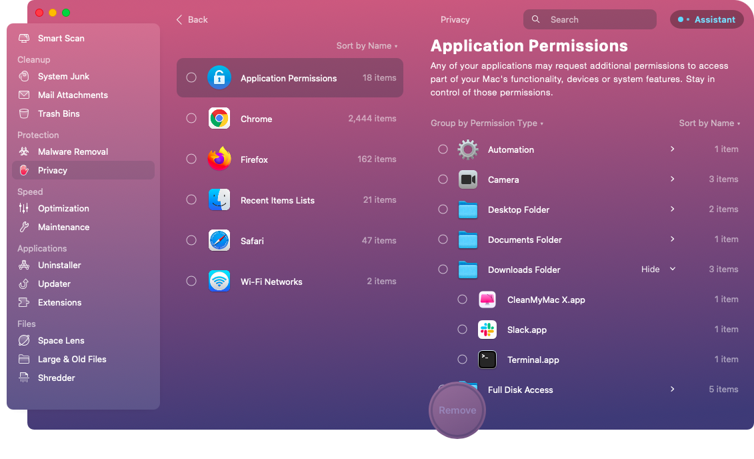Click the Slack.app icon
Image resolution: width=754 pixels, height=459 pixels.
[487, 330]
